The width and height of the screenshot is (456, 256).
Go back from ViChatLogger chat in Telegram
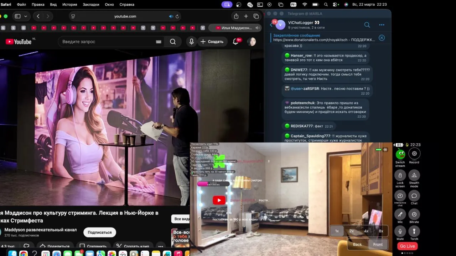click(x=271, y=25)
